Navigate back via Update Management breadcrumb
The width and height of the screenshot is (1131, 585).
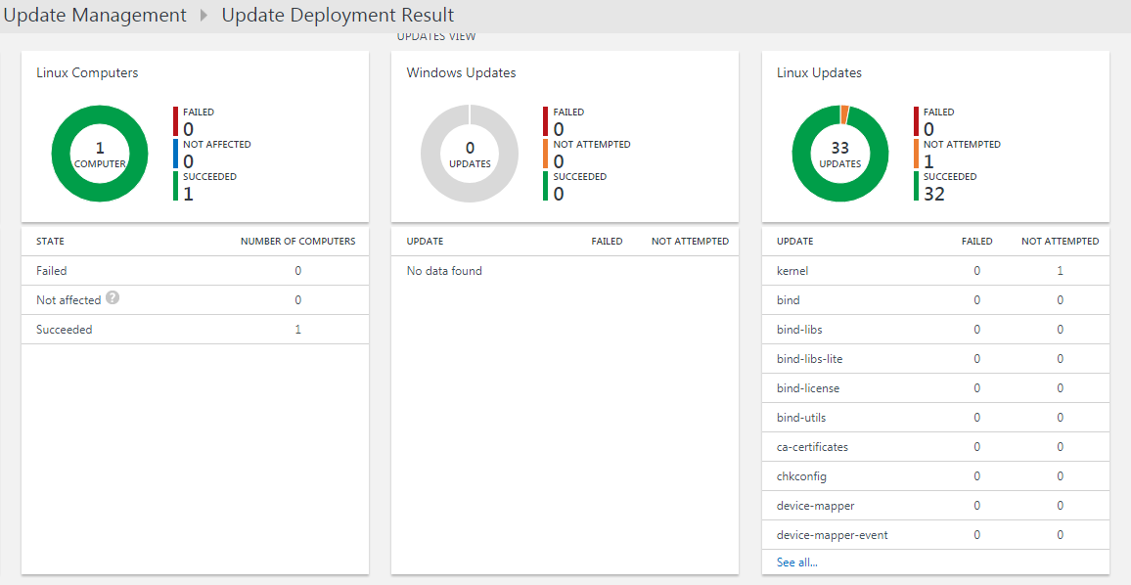(x=94, y=15)
